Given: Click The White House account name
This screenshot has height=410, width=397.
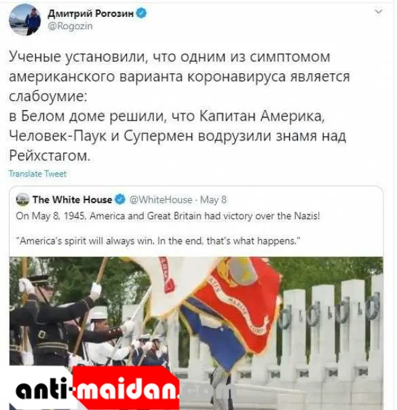Looking at the screenshot, I should click(73, 200).
